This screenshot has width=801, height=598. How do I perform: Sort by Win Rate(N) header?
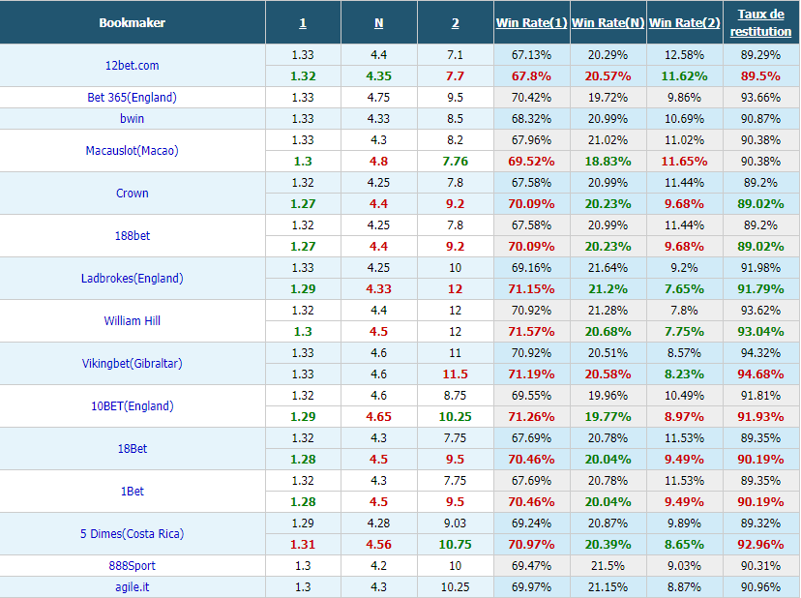[608, 23]
